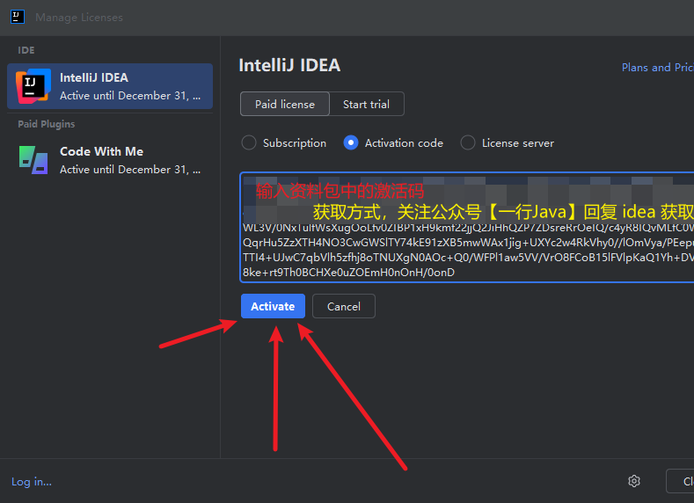
Task: Select the Subscription radio button
Action: [x=249, y=142]
